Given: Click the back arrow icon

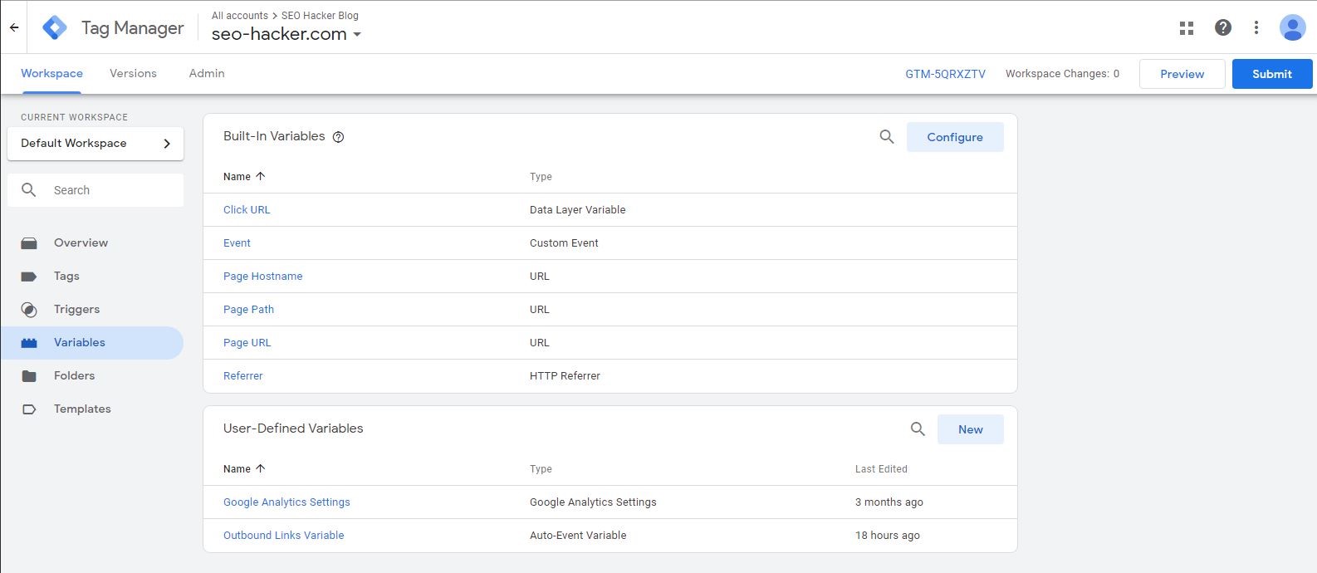Looking at the screenshot, I should click(14, 27).
